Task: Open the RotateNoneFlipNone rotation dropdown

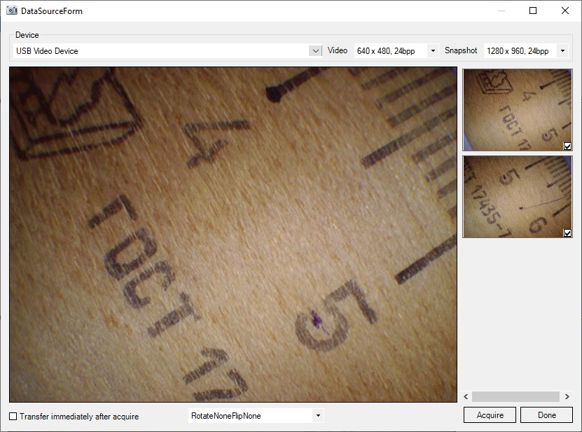Action: pos(318,416)
